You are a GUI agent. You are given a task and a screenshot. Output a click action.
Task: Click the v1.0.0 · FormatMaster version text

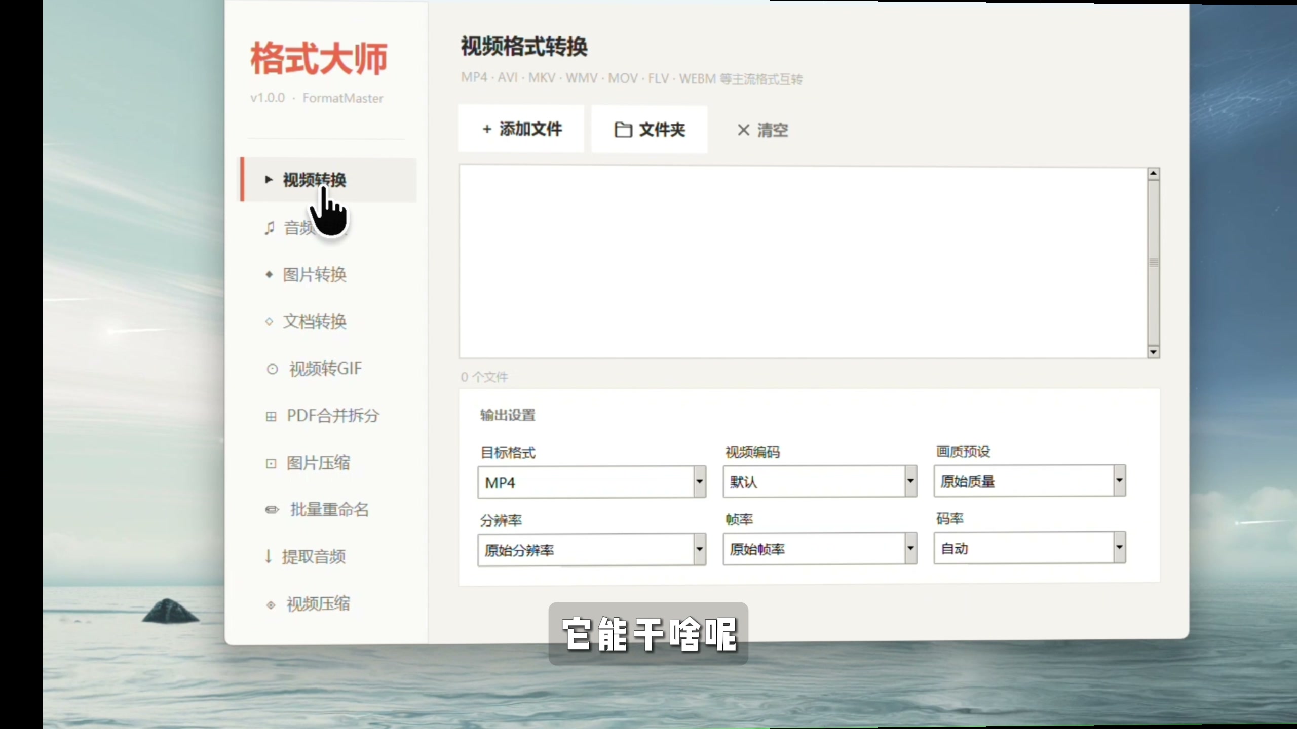coord(317,98)
